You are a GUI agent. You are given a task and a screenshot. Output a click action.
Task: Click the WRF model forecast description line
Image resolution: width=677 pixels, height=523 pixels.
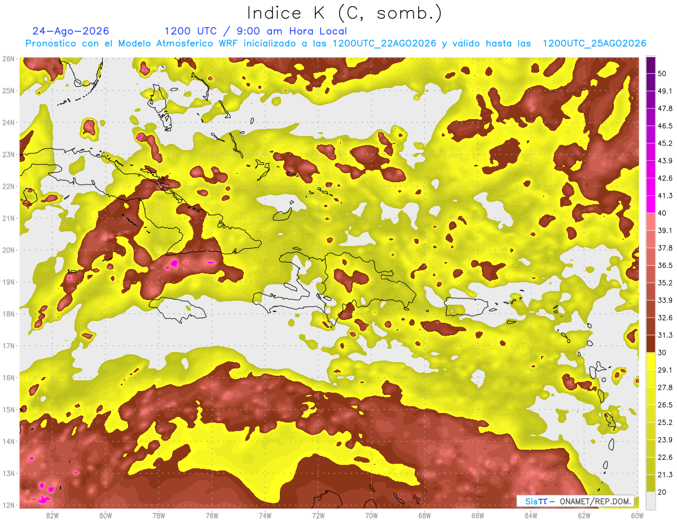336,43
